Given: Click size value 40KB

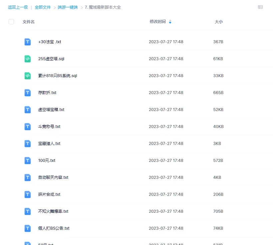Looking at the screenshot, I should pos(218,127).
